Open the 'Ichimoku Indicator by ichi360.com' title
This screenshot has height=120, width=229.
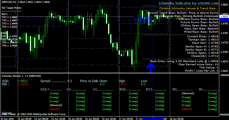[x=189, y=3]
